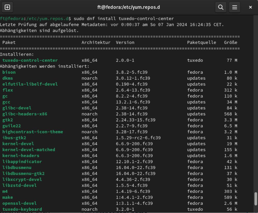Click the m4 package name
This screenshot has height=213, width=258.
(5, 191)
